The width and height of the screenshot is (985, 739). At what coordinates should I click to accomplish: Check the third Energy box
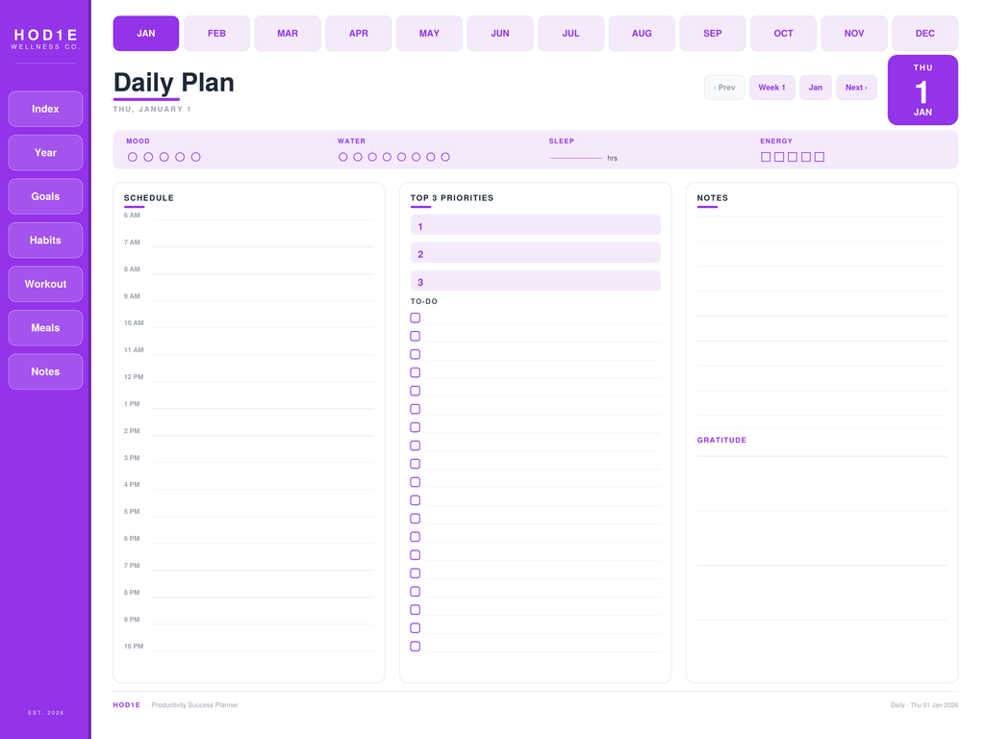793,157
